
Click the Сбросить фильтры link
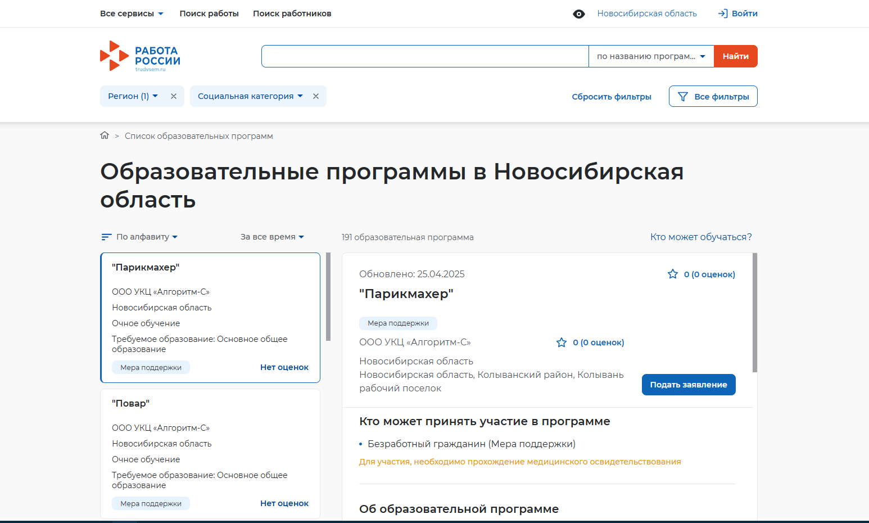coord(611,97)
